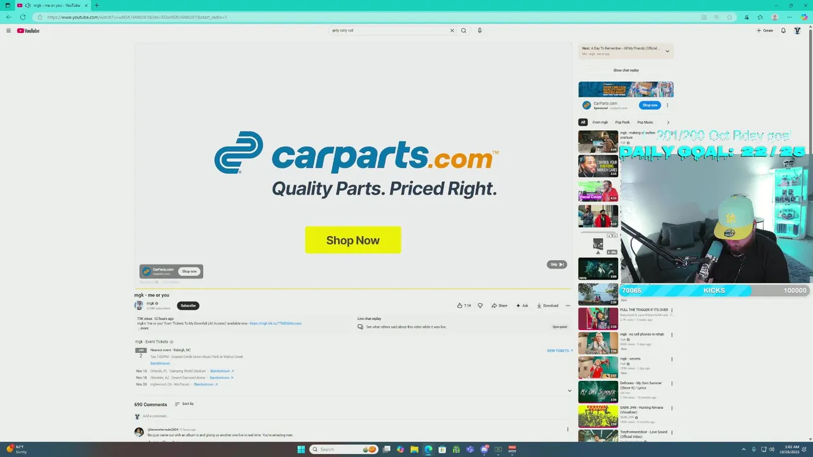The width and height of the screenshot is (813, 457).
Task: Clear the search box with the X
Action: pos(452,30)
